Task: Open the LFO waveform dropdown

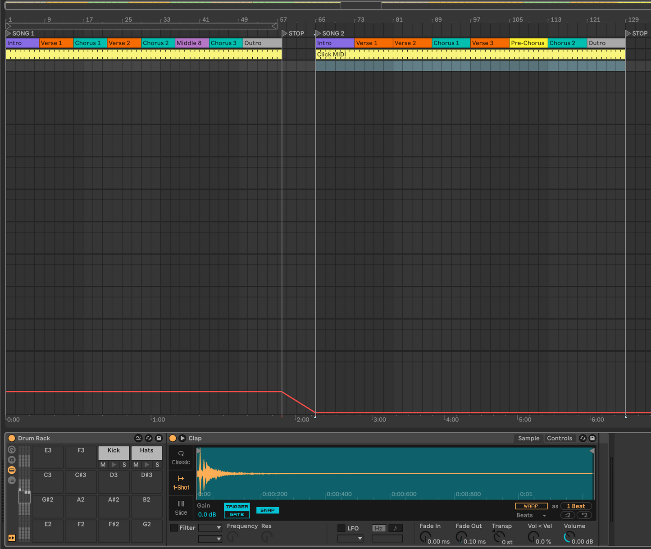Action: pos(350,538)
